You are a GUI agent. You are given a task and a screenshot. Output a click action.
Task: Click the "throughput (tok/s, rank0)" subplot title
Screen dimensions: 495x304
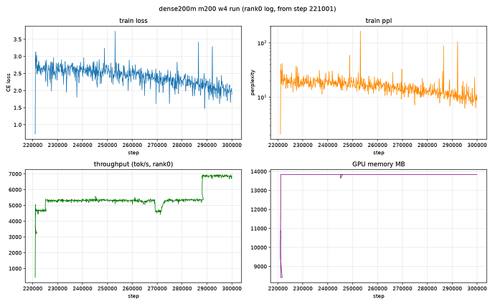pos(133,164)
